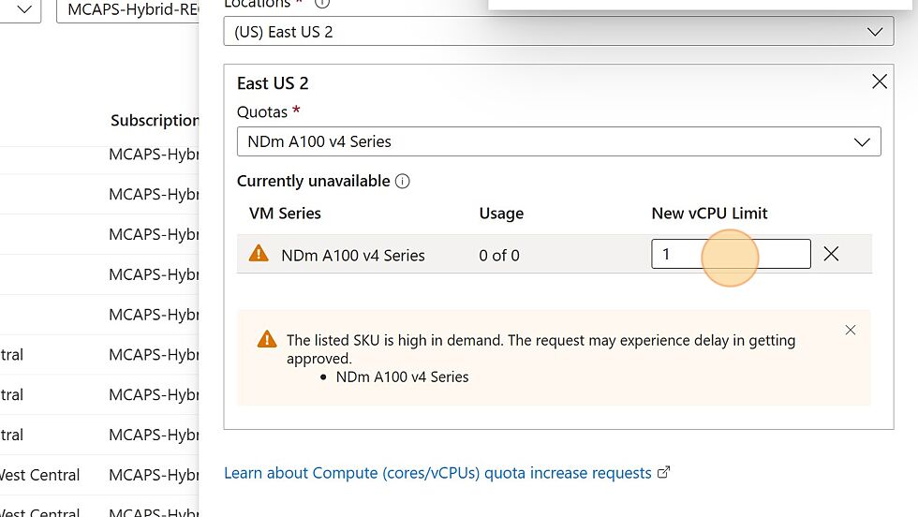Click the warning triangle next to NDm A100 v4 Series
This screenshot has height=517, width=918.
[259, 254]
